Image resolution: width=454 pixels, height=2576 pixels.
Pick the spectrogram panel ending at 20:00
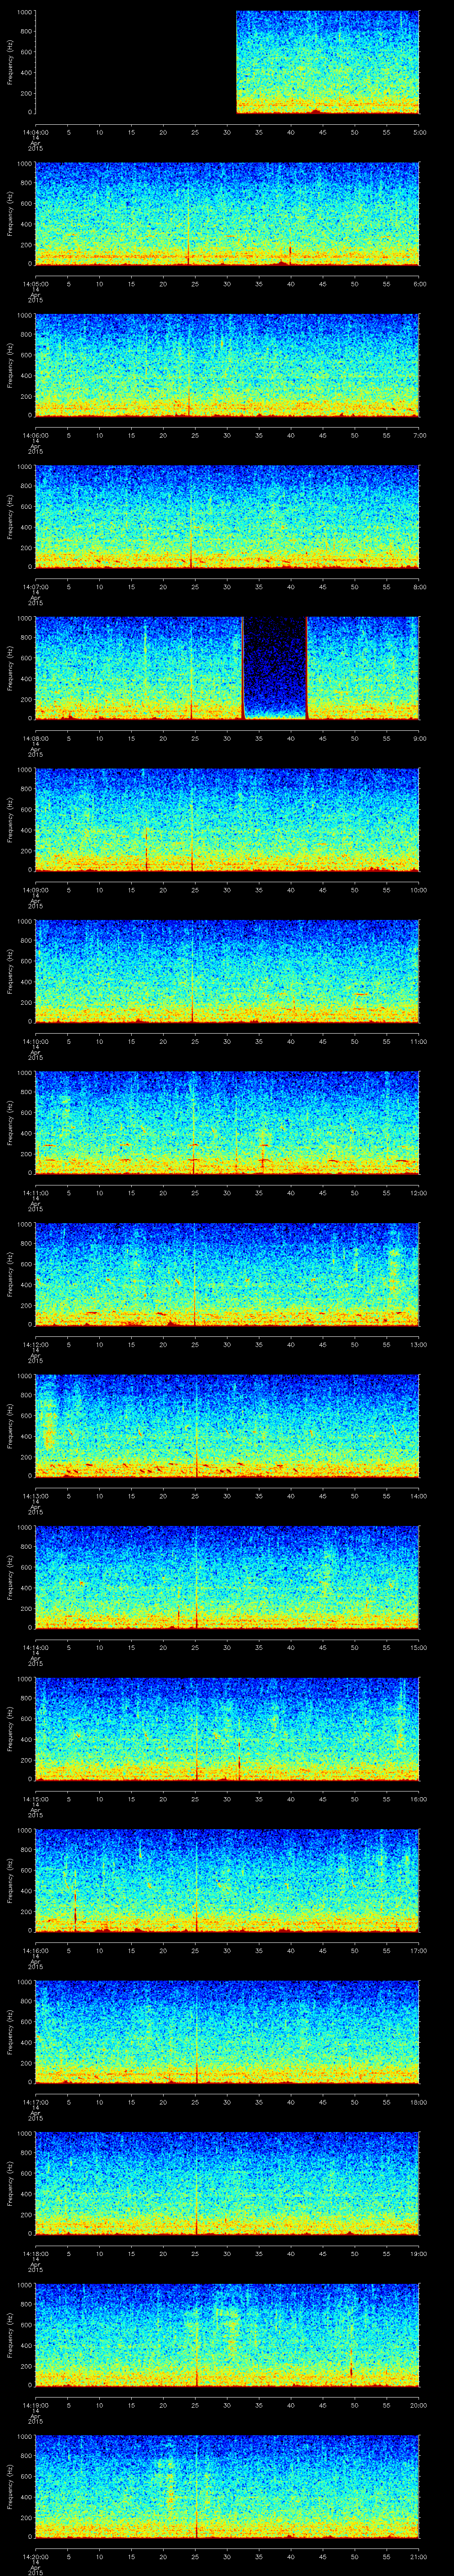tap(227, 2335)
